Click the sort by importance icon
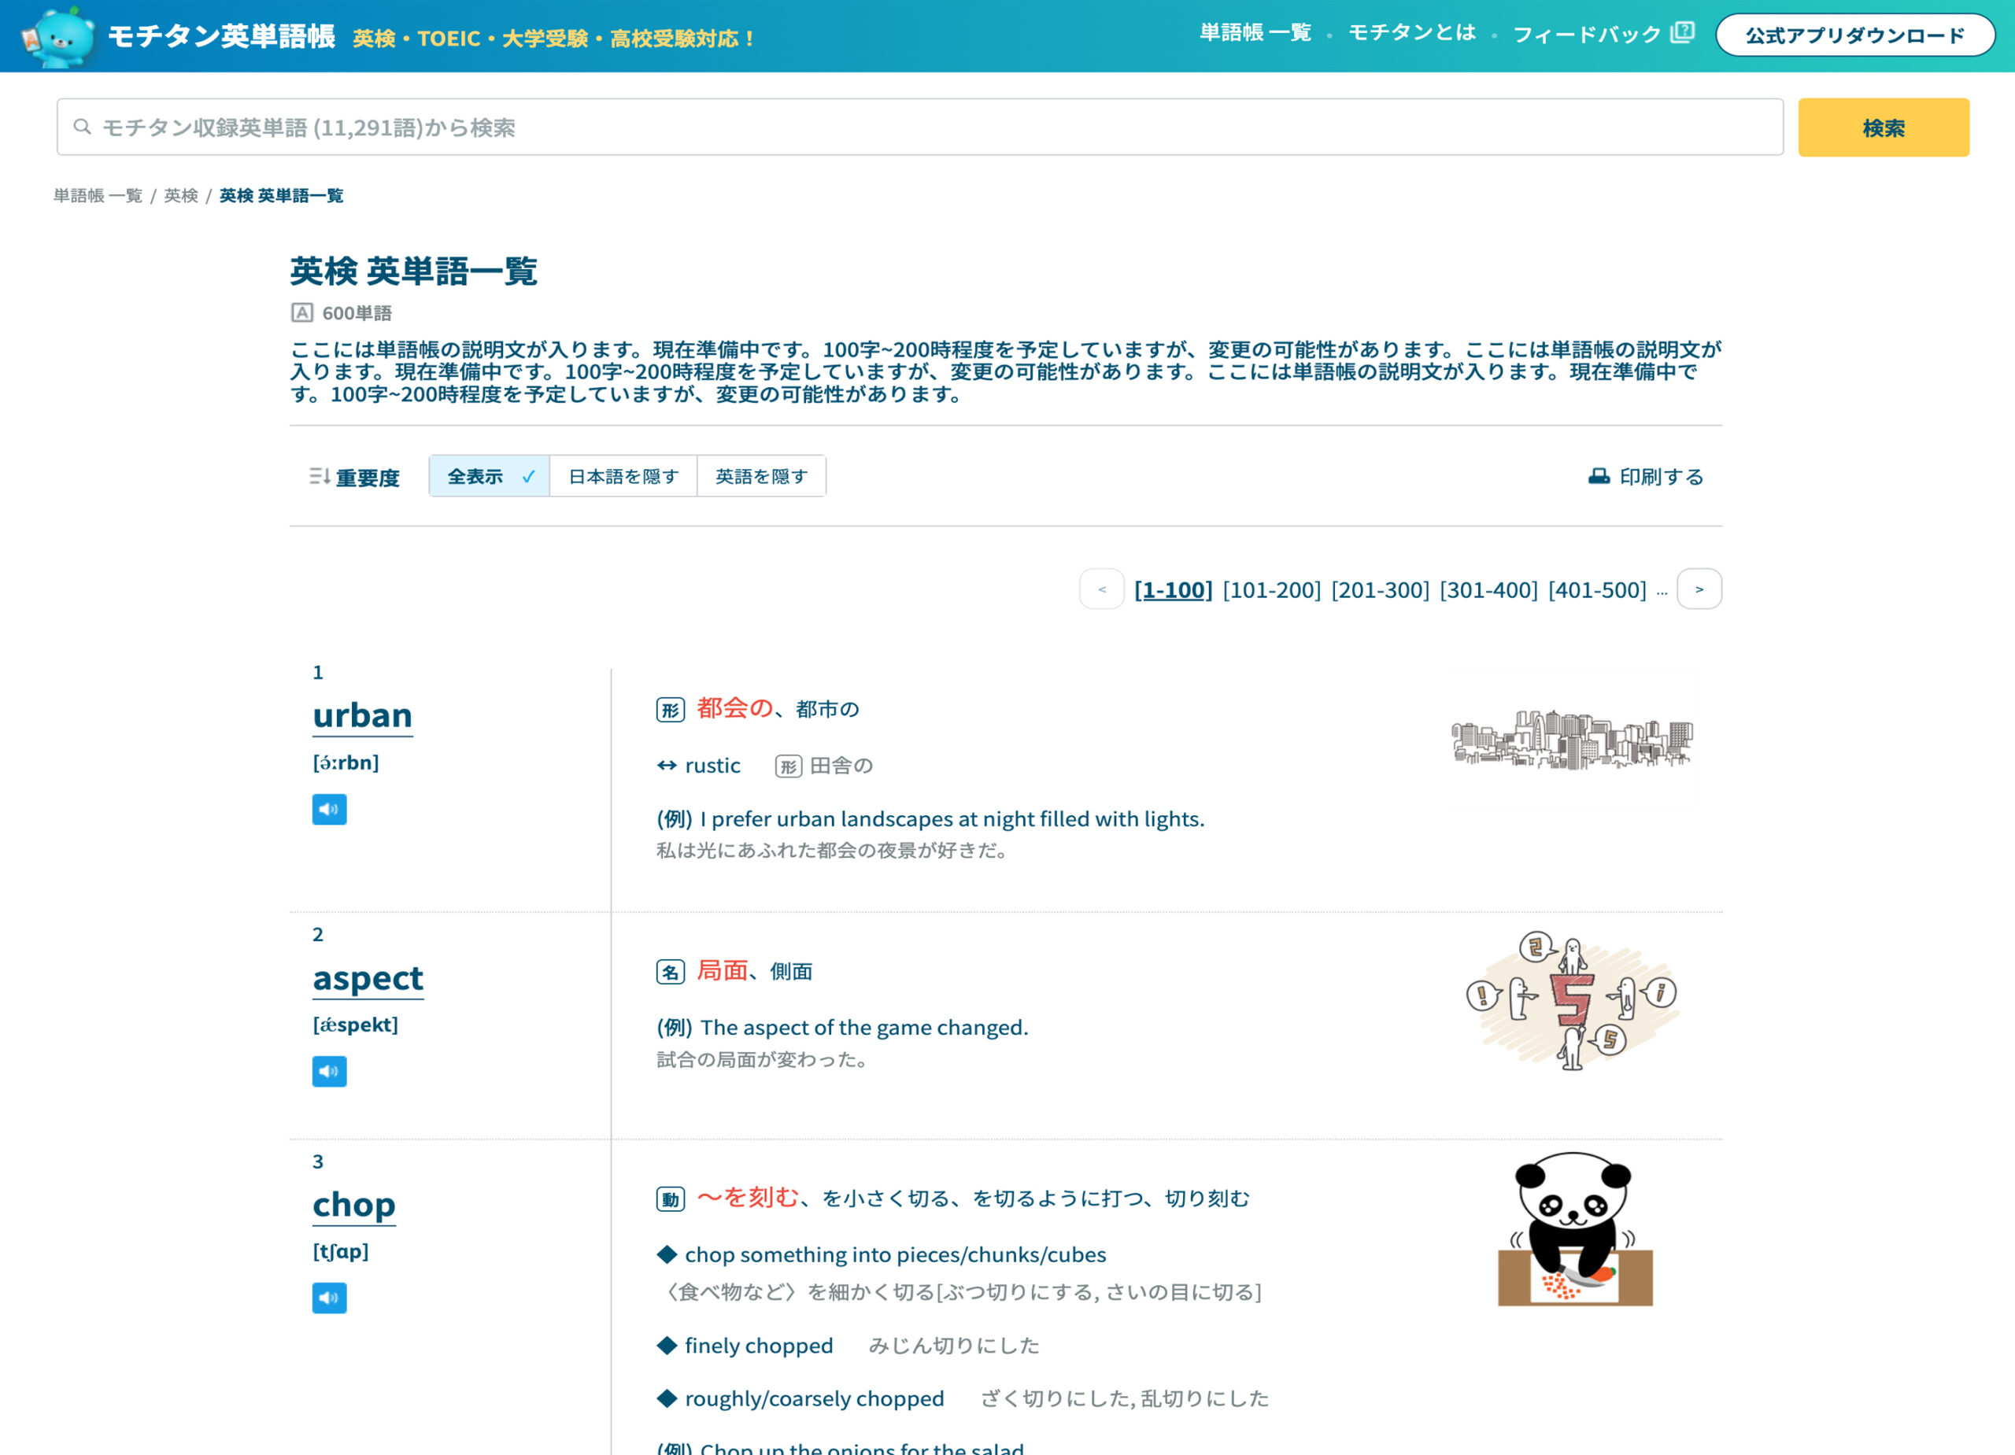This screenshot has height=1455, width=2015. [320, 477]
